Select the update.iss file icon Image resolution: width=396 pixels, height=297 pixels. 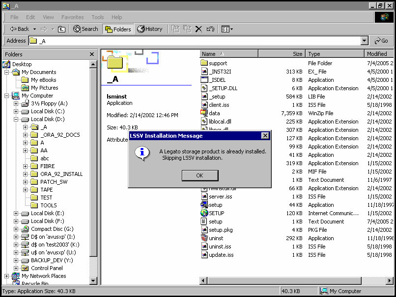click(204, 255)
